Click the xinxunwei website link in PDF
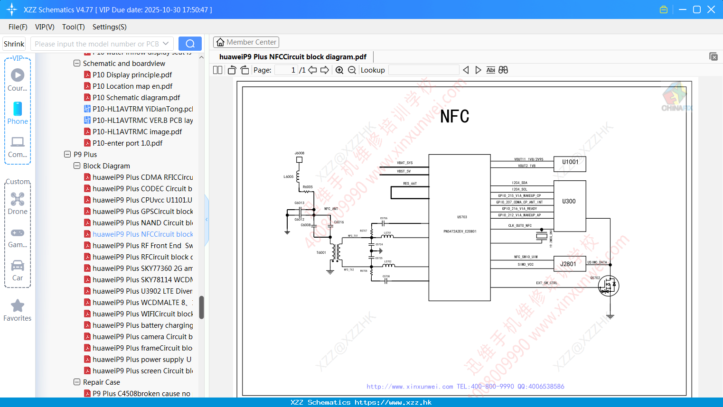 tap(410, 387)
